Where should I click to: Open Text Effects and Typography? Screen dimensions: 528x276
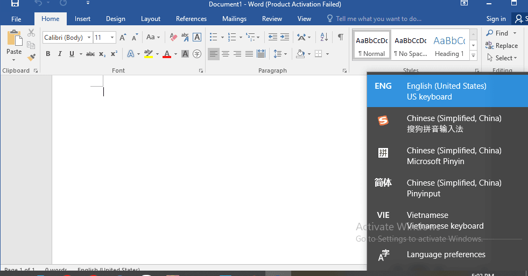click(131, 54)
